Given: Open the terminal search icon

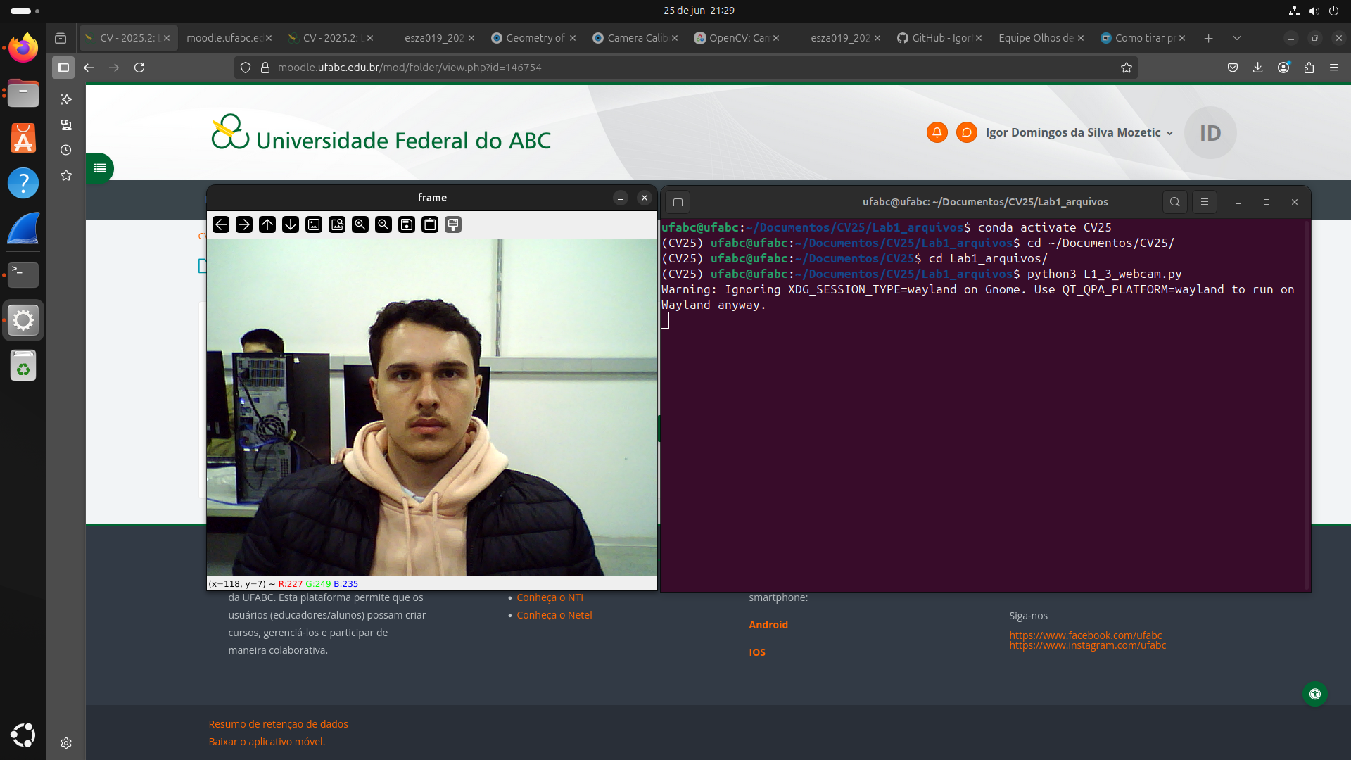Looking at the screenshot, I should tap(1174, 202).
